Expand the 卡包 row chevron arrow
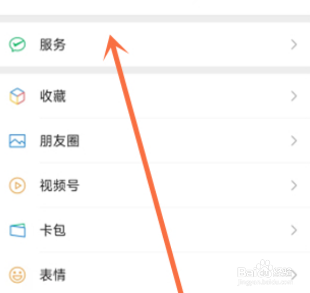Screen dimensions: 310x293 pyautogui.click(x=294, y=230)
